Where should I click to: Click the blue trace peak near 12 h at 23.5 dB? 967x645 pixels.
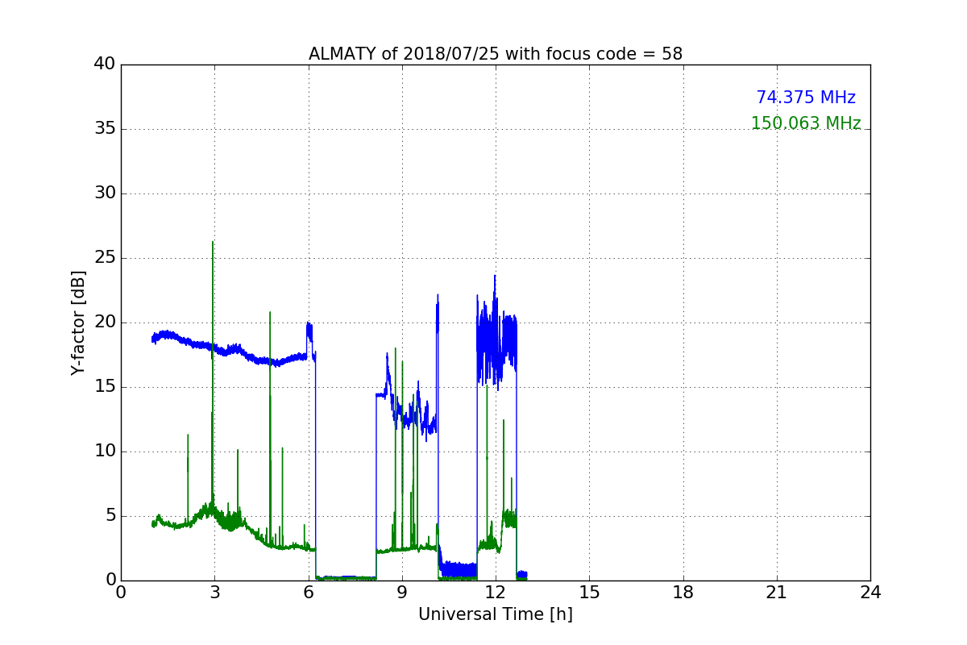[495, 276]
